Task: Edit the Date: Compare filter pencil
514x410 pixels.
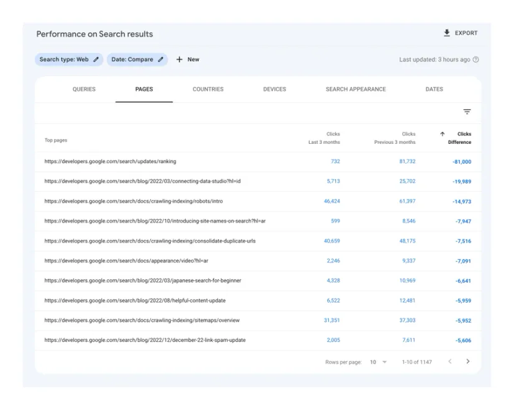Action: click(161, 60)
